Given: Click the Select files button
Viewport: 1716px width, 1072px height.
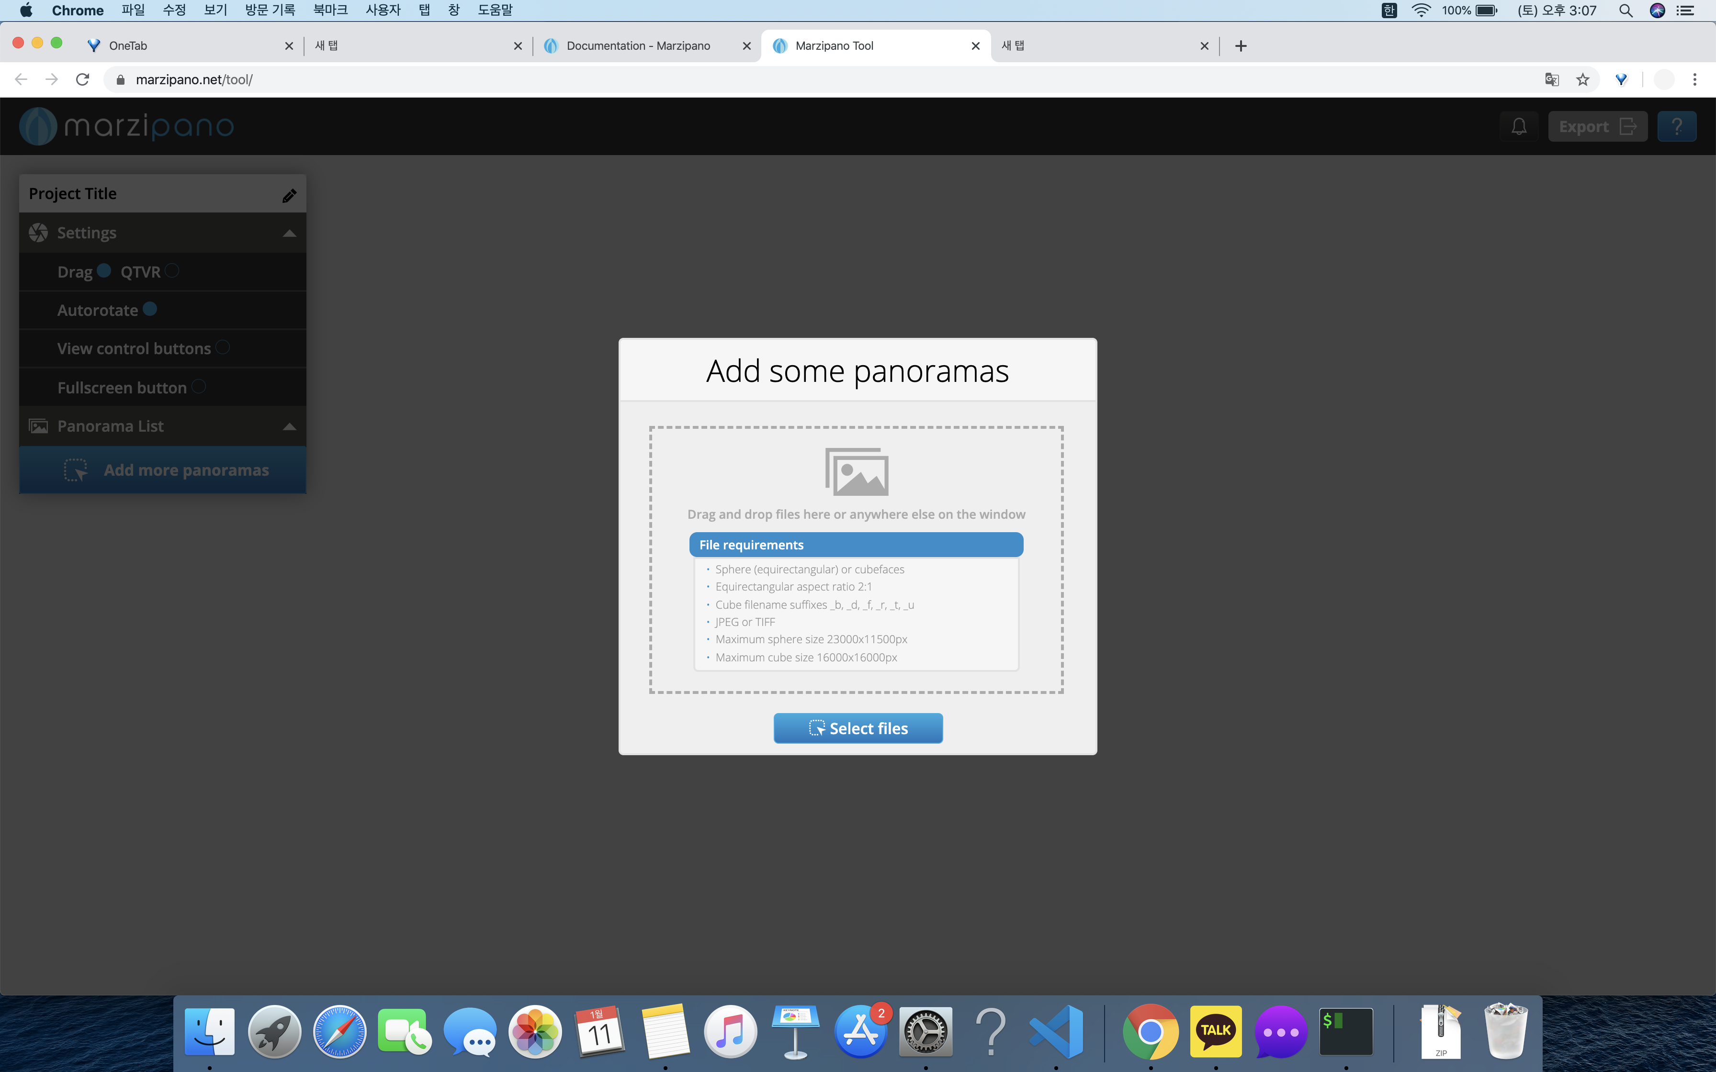Looking at the screenshot, I should coord(858,728).
